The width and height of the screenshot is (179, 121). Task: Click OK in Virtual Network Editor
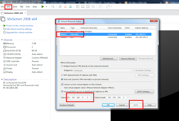tap(108, 105)
